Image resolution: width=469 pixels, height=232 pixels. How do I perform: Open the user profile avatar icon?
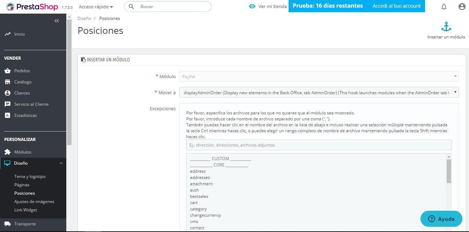coord(462,7)
